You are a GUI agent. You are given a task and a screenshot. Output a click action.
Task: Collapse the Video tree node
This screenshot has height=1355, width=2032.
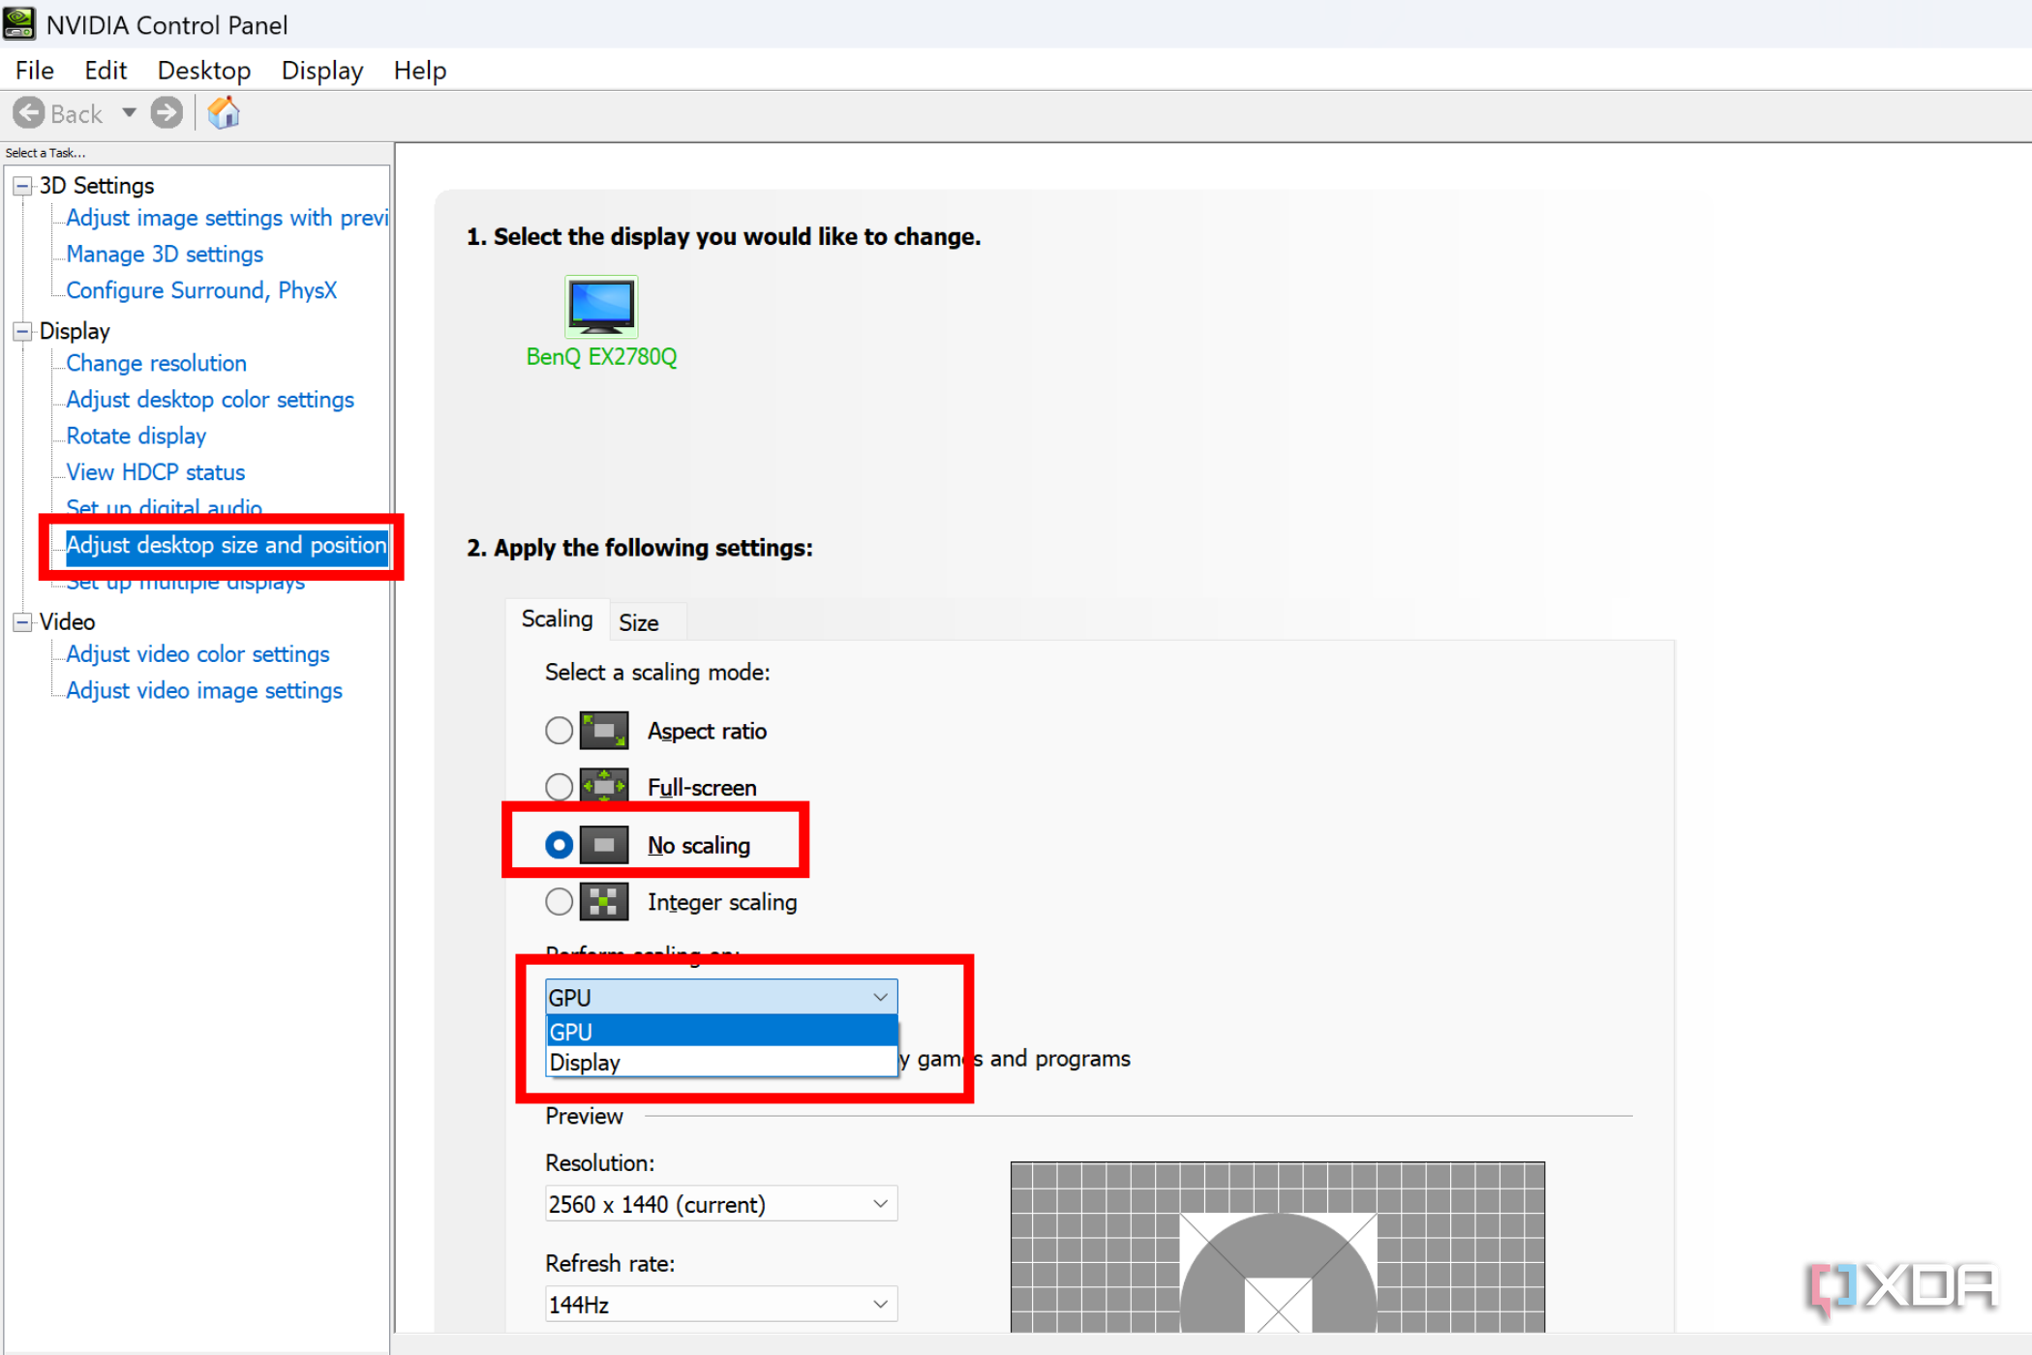[22, 622]
